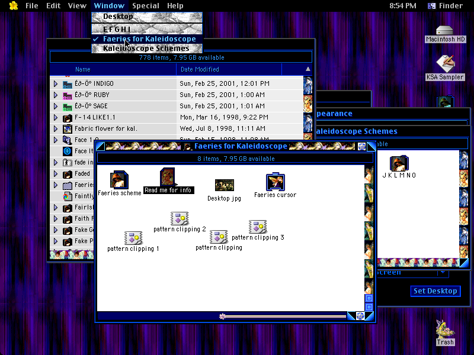The image size is (474, 355).
Task: Expand the Faith row disclosure triangle
Action: (x=56, y=219)
